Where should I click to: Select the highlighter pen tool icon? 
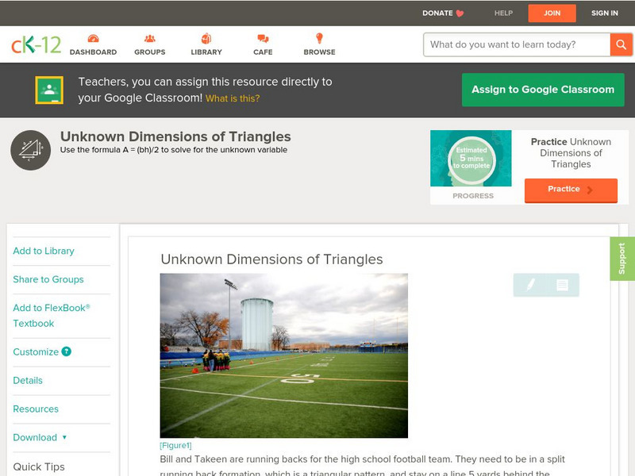click(530, 285)
